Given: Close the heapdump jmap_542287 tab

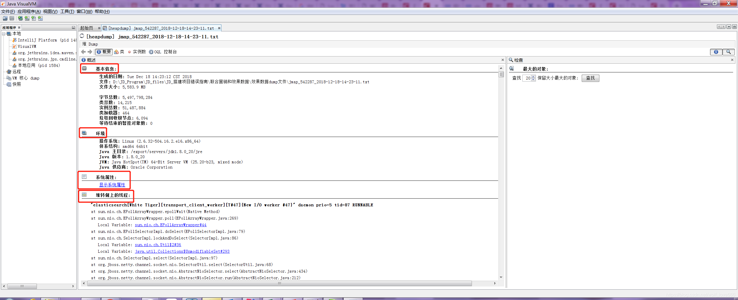Looking at the screenshot, I should pyautogui.click(x=219, y=28).
